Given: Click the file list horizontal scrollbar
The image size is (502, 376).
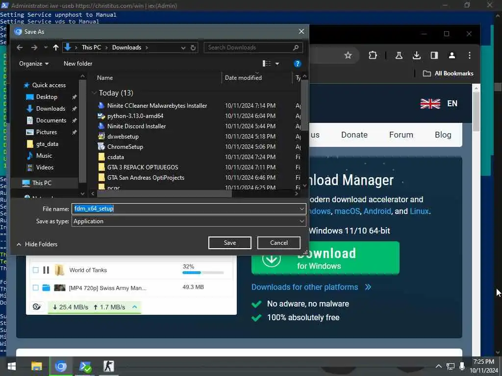Looking at the screenshot, I should tap(164, 193).
